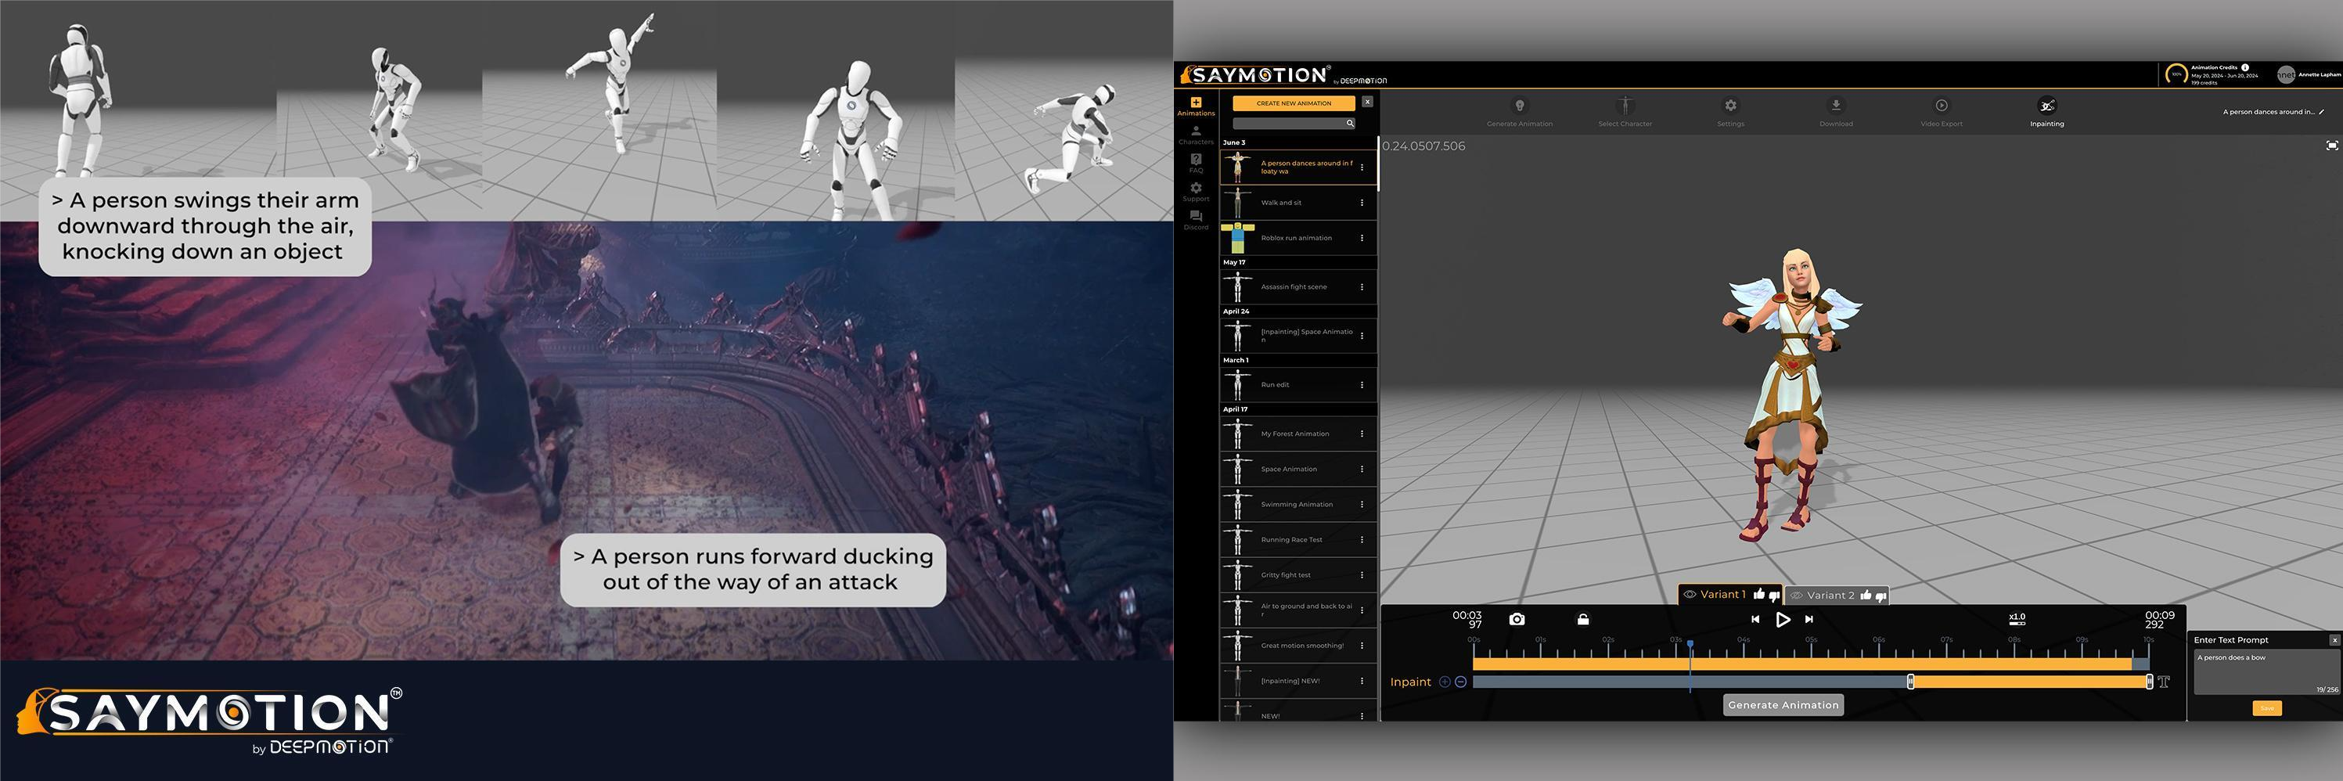Thumbs down Variant 2
This screenshot has width=2343, height=781.
1881,597
